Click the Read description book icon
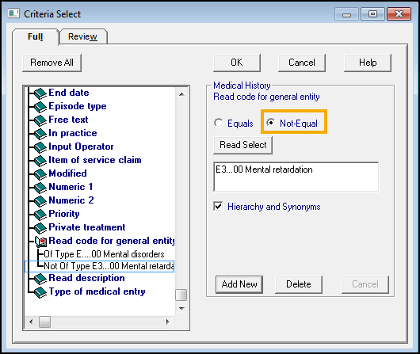Image resolution: width=420 pixels, height=354 pixels. coord(40,279)
